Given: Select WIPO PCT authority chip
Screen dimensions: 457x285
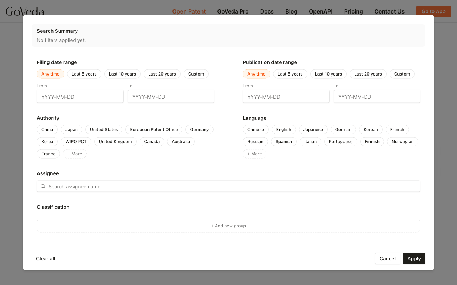Looking at the screenshot, I should 76,142.
